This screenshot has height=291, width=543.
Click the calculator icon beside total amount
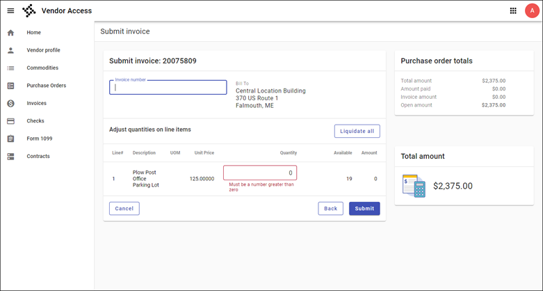414,186
